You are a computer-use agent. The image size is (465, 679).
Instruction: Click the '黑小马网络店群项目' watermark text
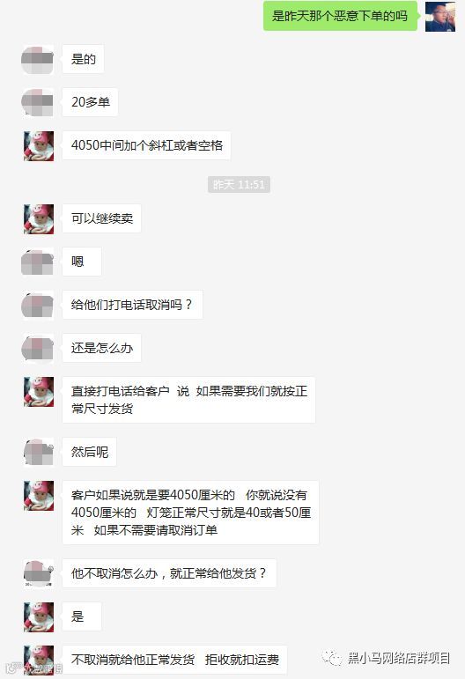pyautogui.click(x=399, y=659)
